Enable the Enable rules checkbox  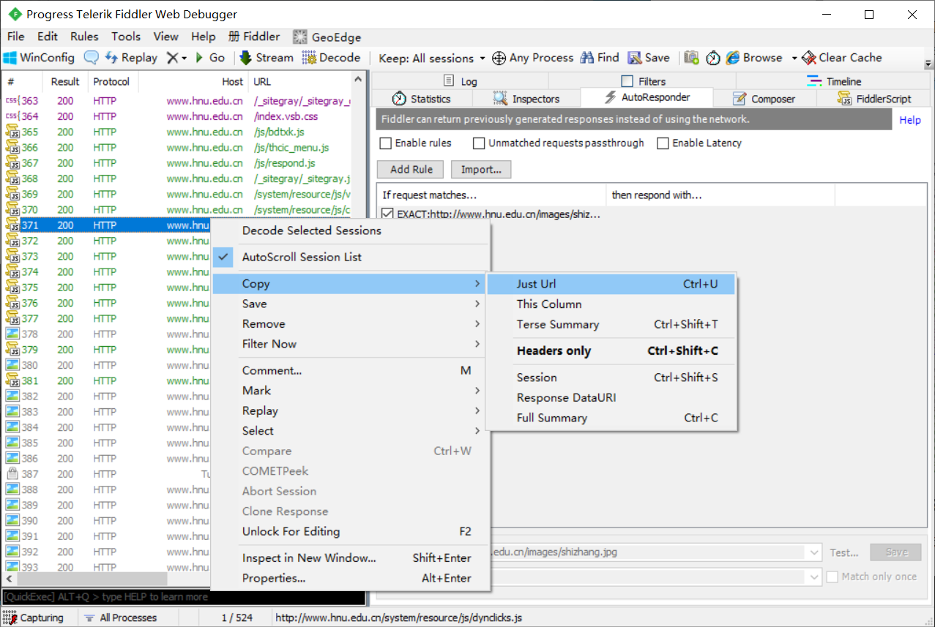coord(385,143)
